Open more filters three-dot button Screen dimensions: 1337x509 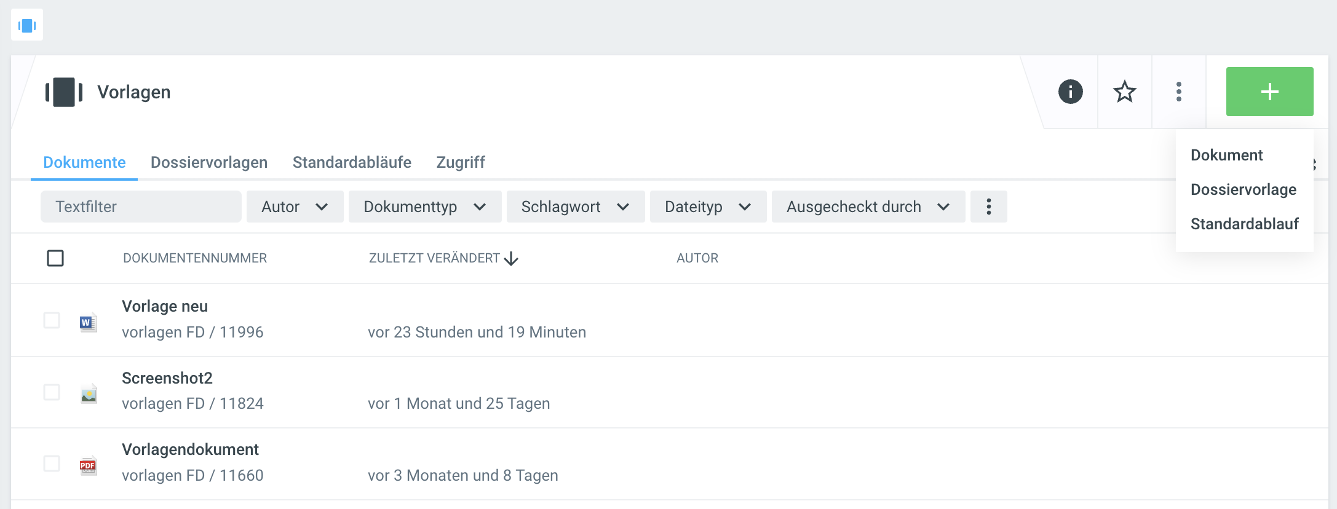point(988,207)
